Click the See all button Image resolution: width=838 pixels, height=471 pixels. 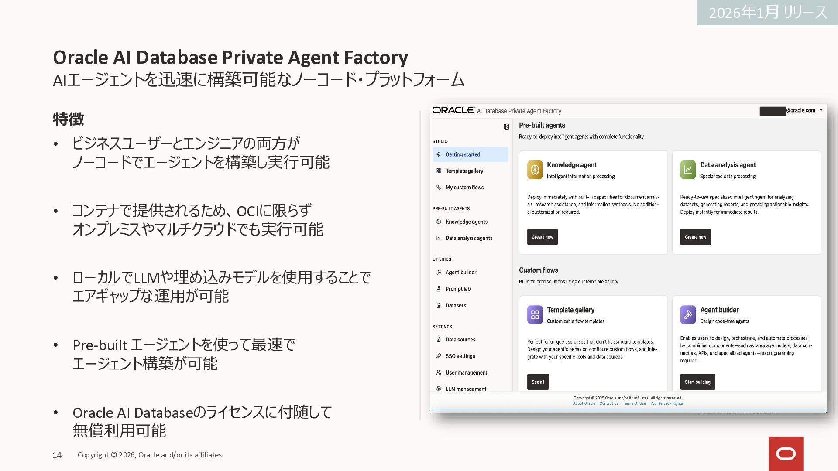click(x=538, y=382)
